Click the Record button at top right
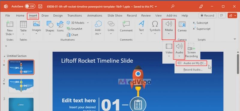The width and height of the screenshot is (240, 111). (x=207, y=16)
